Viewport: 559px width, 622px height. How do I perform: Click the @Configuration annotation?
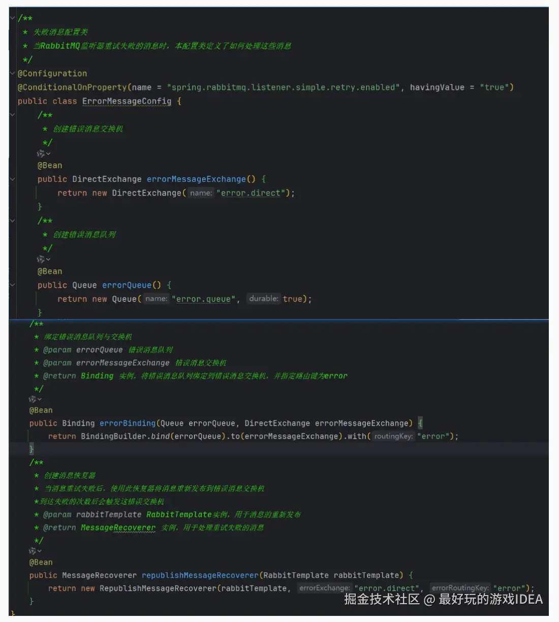[x=52, y=73]
